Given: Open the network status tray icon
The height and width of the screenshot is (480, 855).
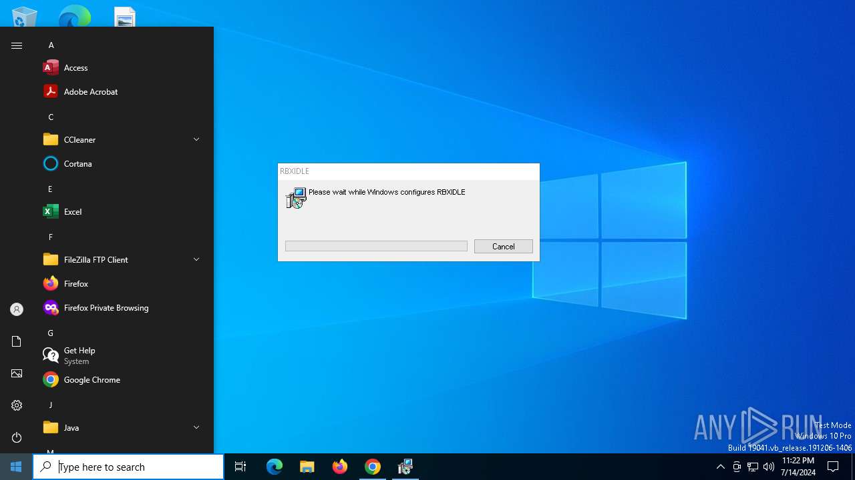Looking at the screenshot, I should coord(753,467).
